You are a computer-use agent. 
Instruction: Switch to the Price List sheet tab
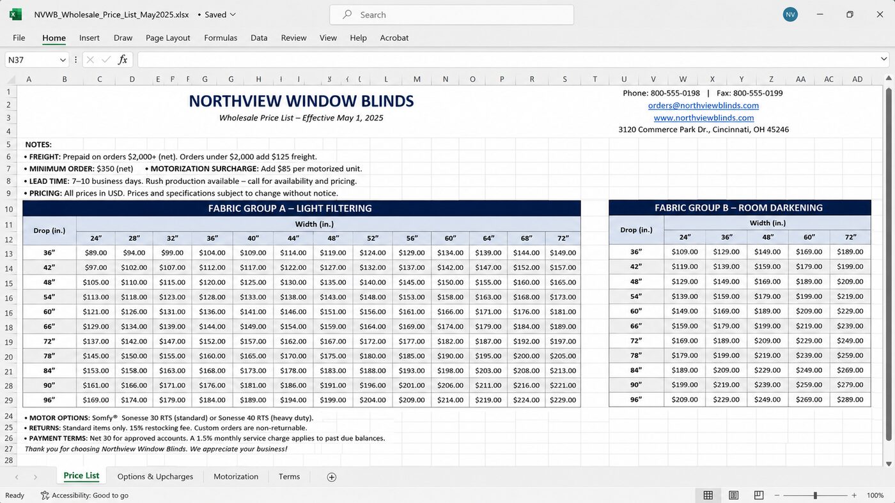click(x=81, y=476)
